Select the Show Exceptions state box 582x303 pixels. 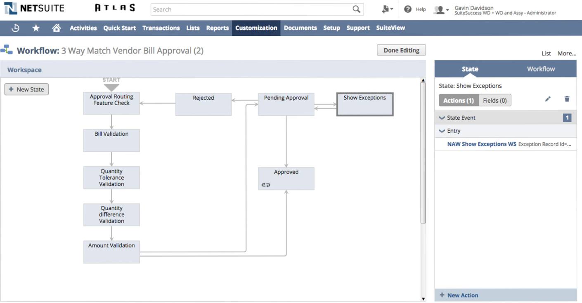pos(365,104)
